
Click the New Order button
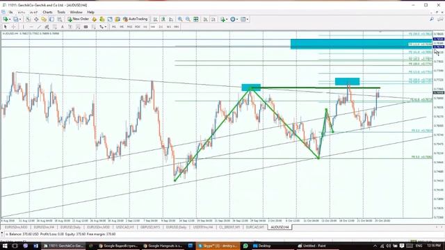pos(78,19)
